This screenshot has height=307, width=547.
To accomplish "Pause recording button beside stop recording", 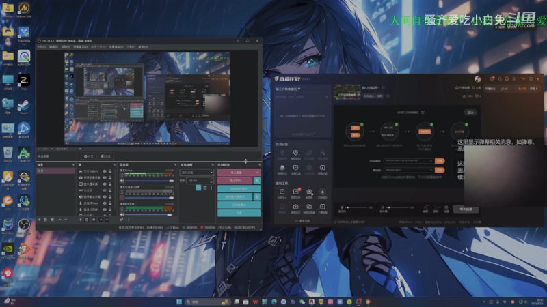I will 257,180.
